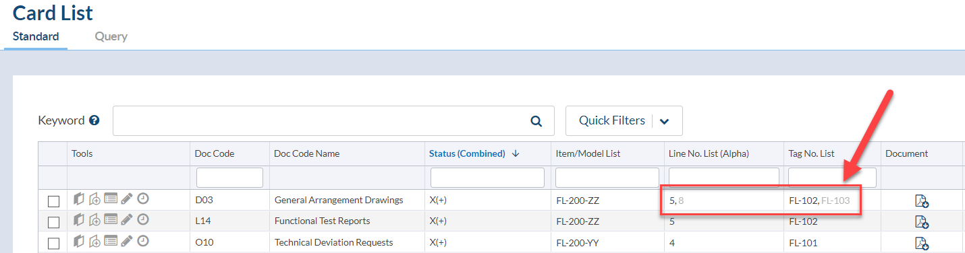Image resolution: width=965 pixels, height=253 pixels.
Task: Click the Keyword help question mark icon
Action: [94, 120]
